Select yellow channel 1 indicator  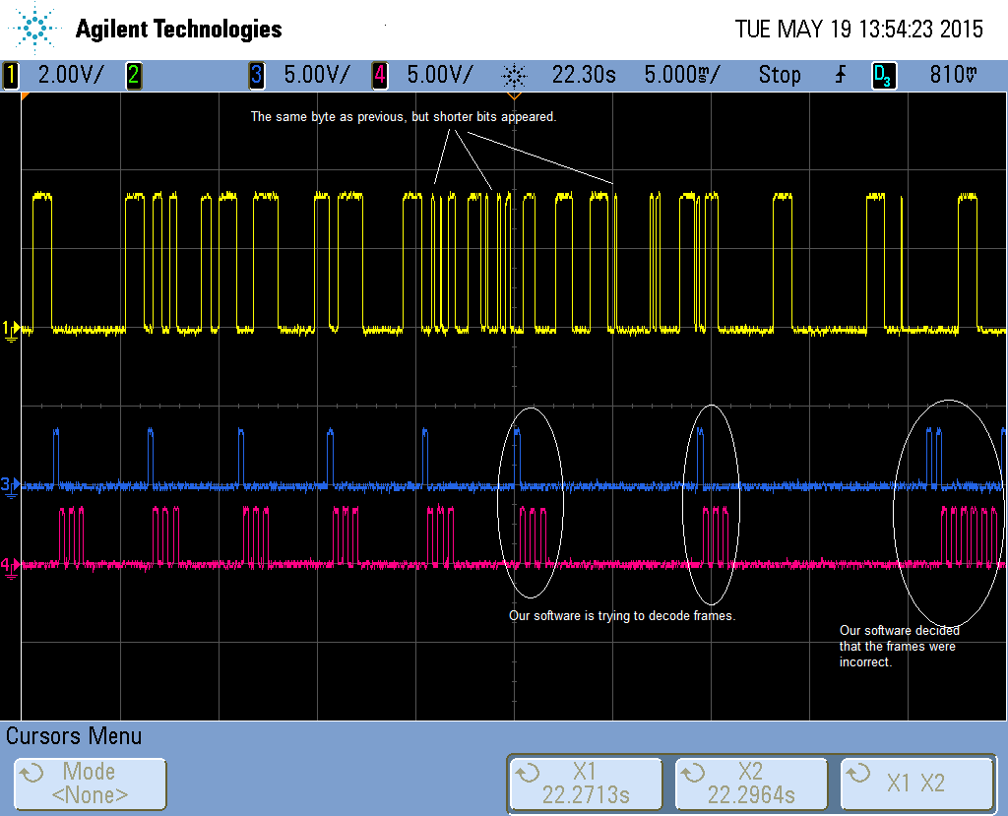pyautogui.click(x=10, y=75)
